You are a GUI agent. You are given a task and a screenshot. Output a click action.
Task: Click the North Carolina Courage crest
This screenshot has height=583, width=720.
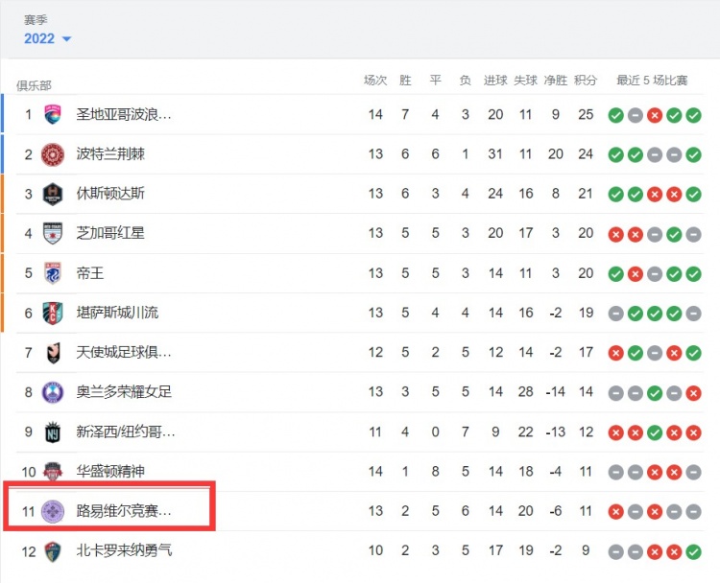coord(53,551)
